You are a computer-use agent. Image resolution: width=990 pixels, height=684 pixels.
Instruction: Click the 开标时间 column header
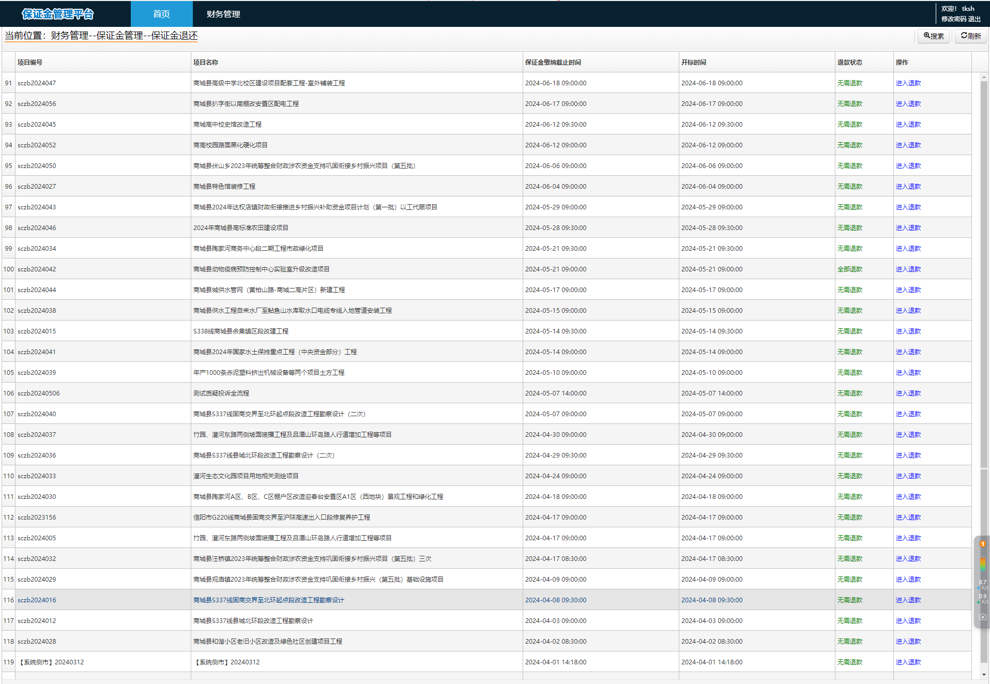[757, 62]
